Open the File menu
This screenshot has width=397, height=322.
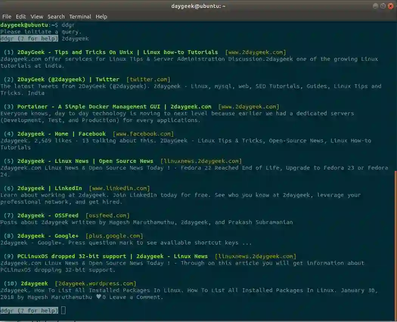click(x=7, y=17)
